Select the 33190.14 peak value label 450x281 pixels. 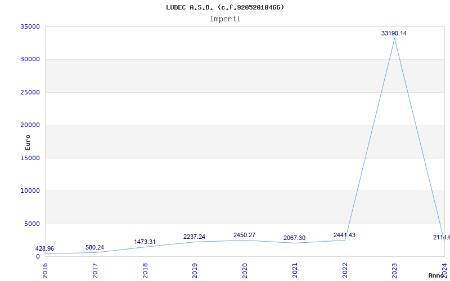(x=394, y=33)
